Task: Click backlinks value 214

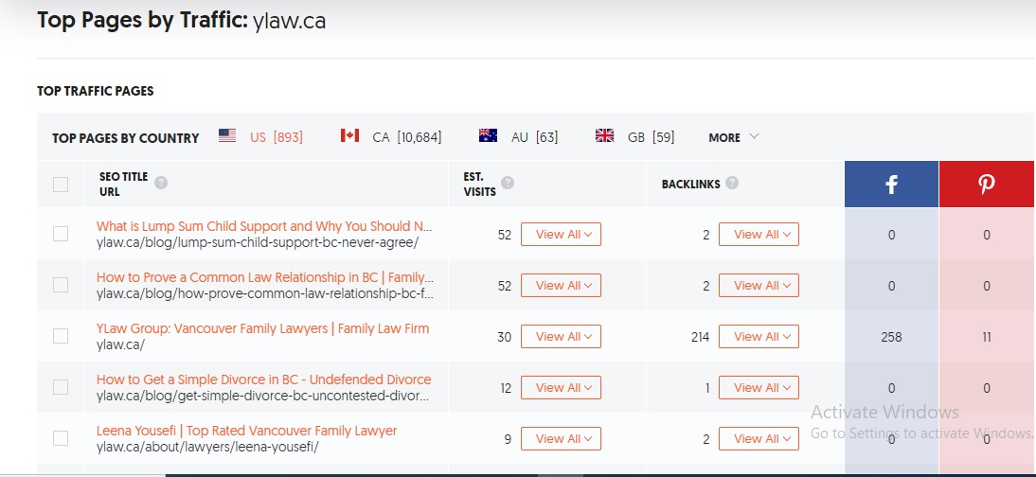Action: tap(699, 337)
